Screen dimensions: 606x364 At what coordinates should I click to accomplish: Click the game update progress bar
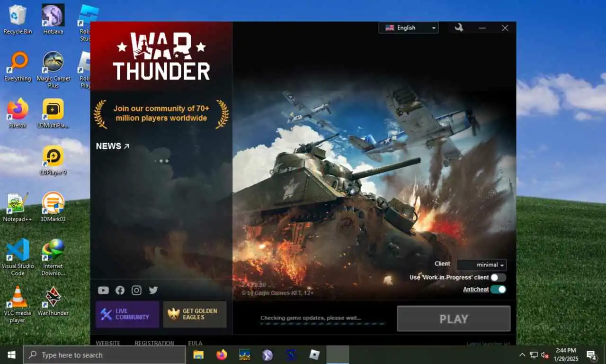[x=322, y=324]
